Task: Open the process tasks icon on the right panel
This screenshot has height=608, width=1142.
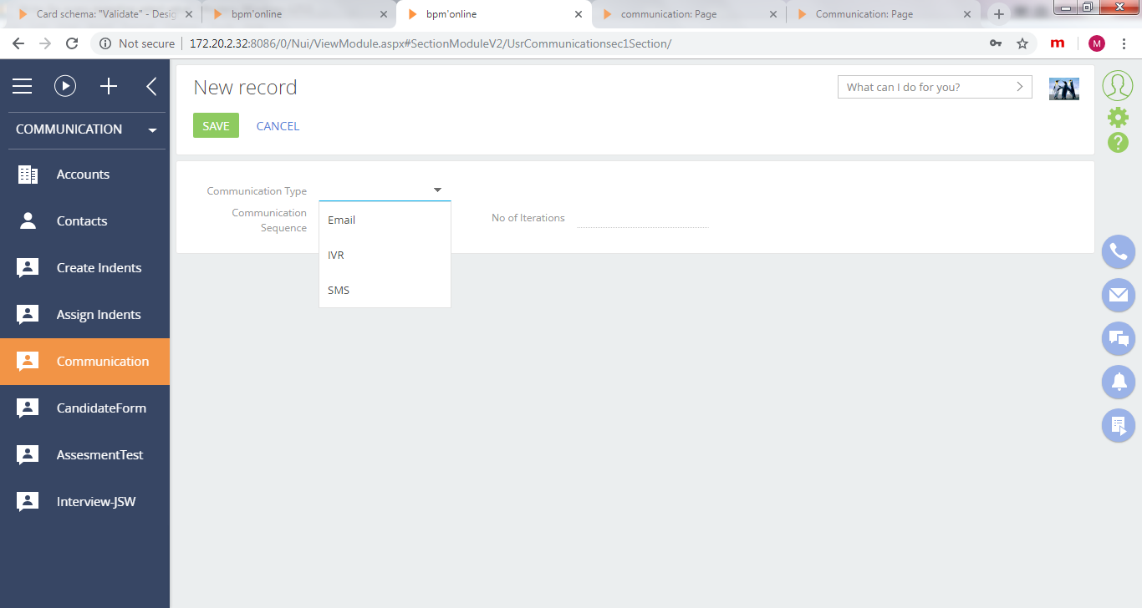Action: coord(1119,425)
